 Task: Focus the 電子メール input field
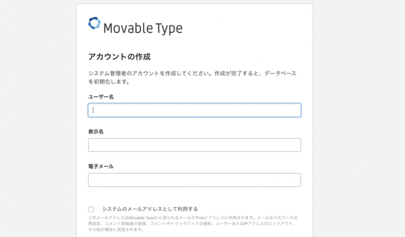point(194,180)
